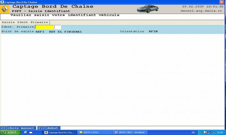Click the 'Ident. Primaire' label

17,27
